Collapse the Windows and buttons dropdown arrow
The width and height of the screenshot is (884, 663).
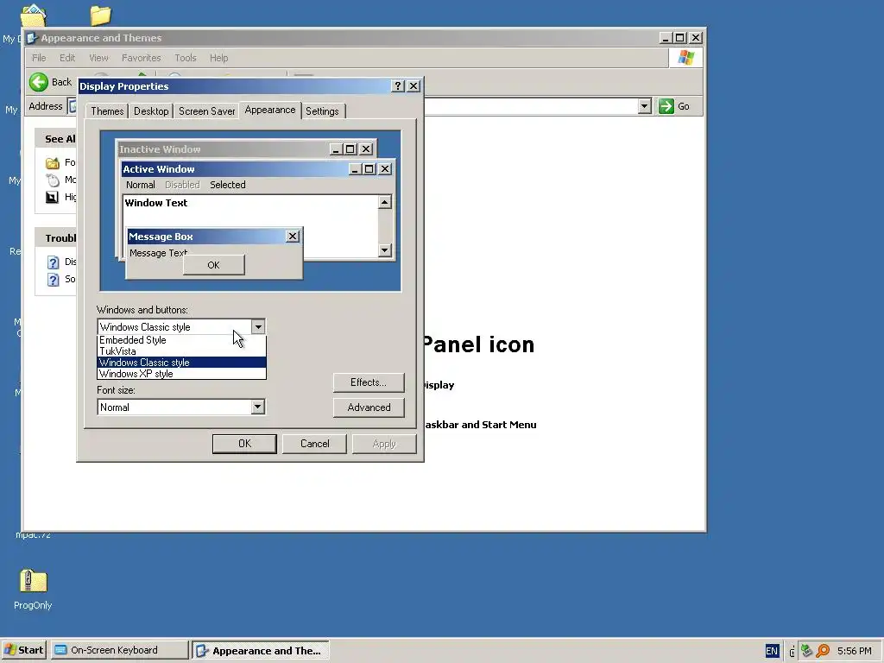coord(257,327)
